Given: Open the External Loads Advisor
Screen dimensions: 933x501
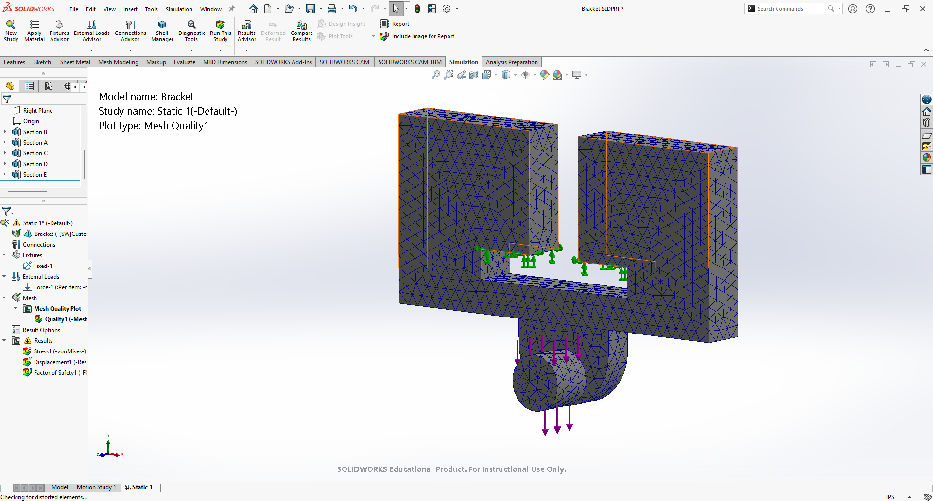Looking at the screenshot, I should [x=92, y=31].
